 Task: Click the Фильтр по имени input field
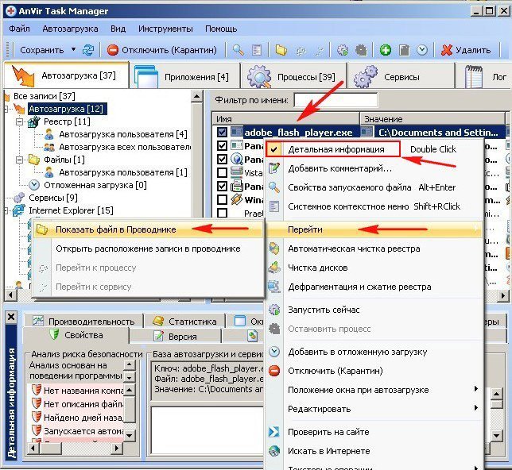(336, 99)
